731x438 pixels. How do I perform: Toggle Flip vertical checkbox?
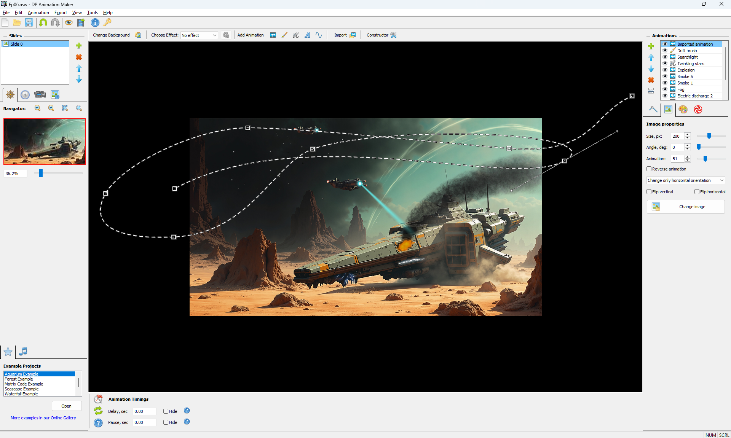coord(649,192)
